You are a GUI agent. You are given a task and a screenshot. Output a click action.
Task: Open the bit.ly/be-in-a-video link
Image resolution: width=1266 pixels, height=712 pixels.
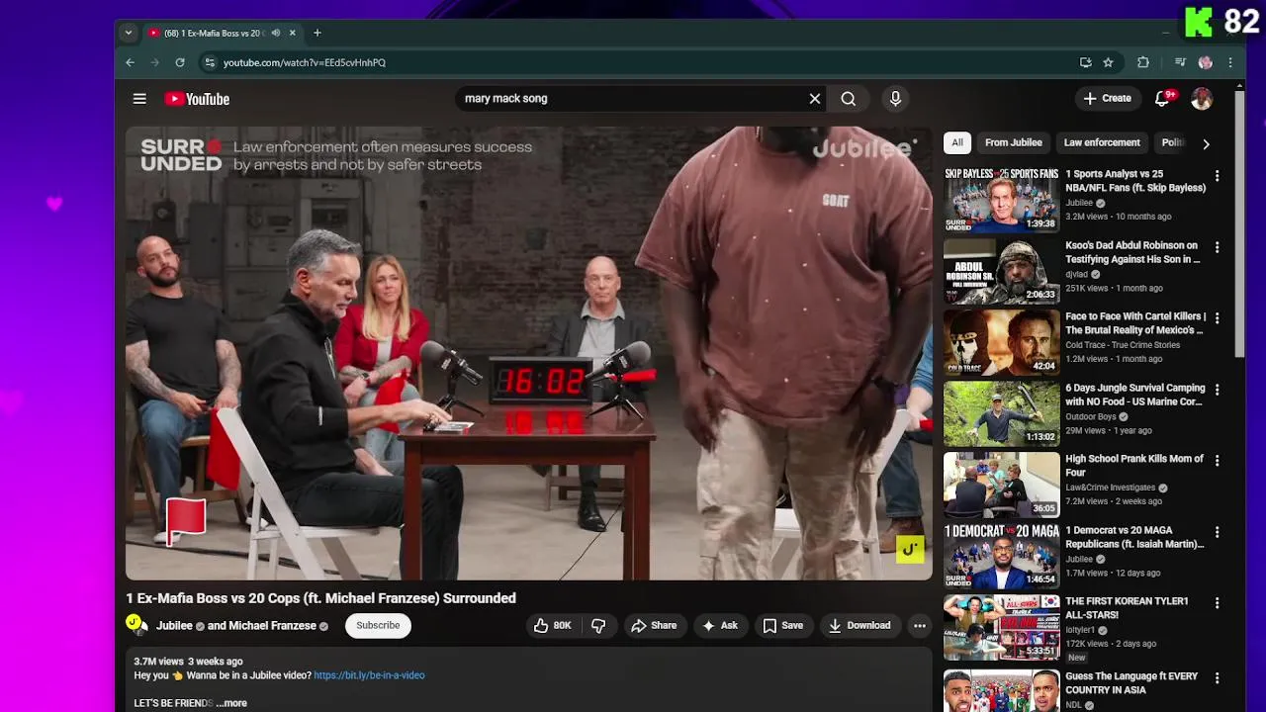[x=369, y=675]
